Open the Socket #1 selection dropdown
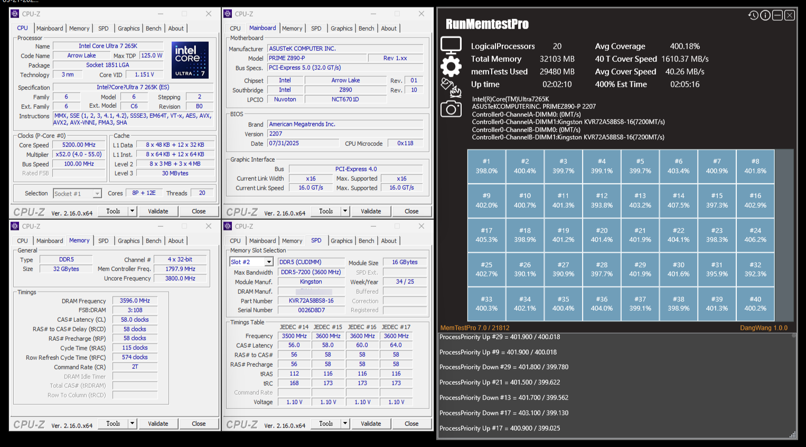806x447 pixels. click(x=96, y=193)
